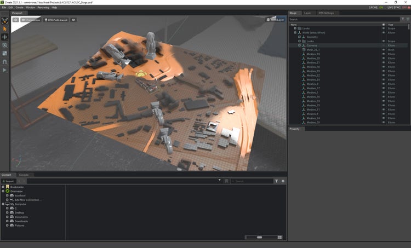Open viewport settings gear icon
The width and height of the screenshot is (411, 248).
[x=15, y=20]
